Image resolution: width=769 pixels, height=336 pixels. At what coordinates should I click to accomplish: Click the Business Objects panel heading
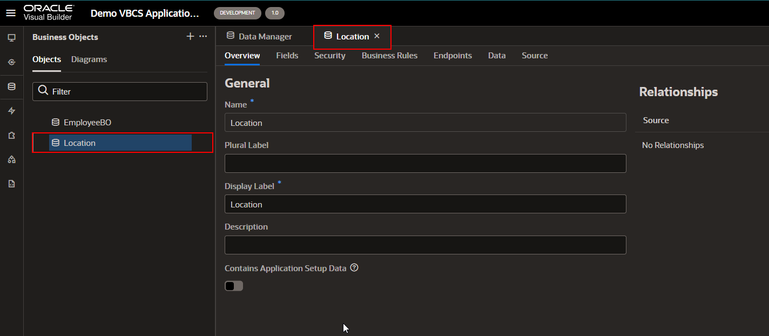pyautogui.click(x=65, y=37)
